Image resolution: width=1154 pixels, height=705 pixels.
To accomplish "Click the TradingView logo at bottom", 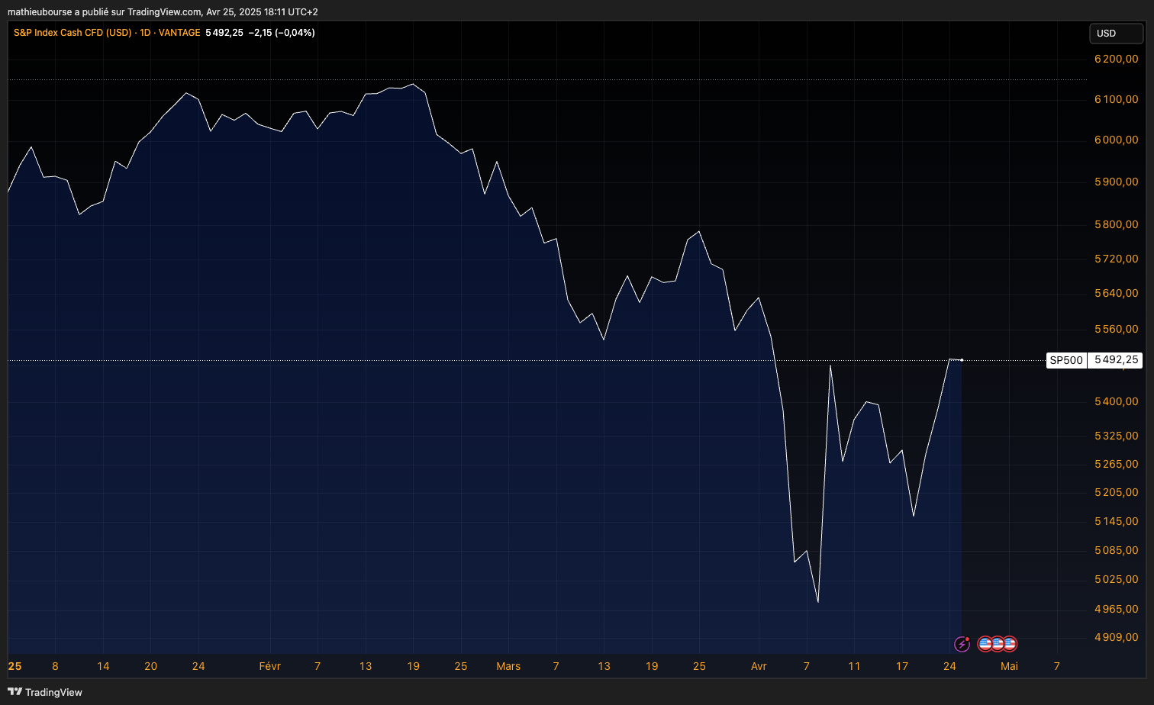I will coord(45,692).
